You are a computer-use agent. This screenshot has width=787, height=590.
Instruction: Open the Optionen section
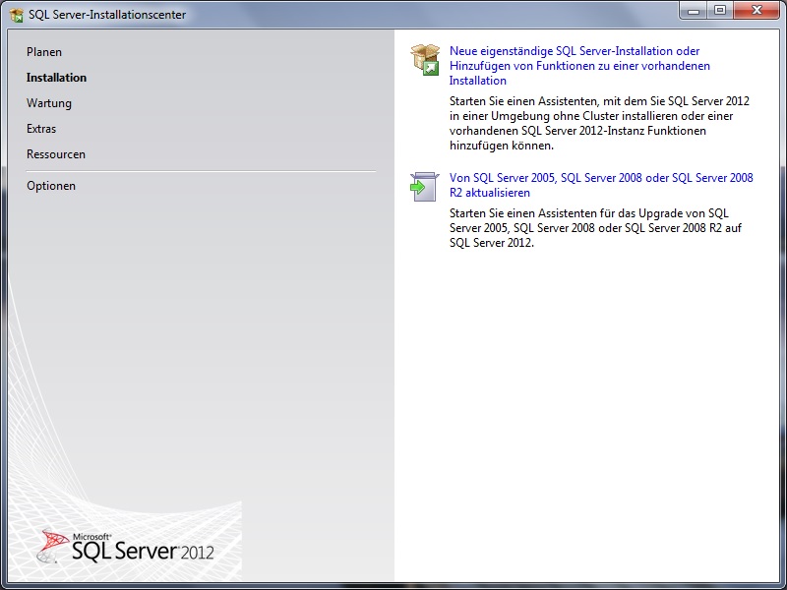[x=51, y=186]
